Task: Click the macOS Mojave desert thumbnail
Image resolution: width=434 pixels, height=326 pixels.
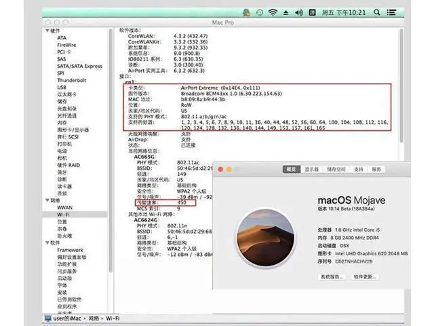Action: pyautogui.click(x=265, y=238)
